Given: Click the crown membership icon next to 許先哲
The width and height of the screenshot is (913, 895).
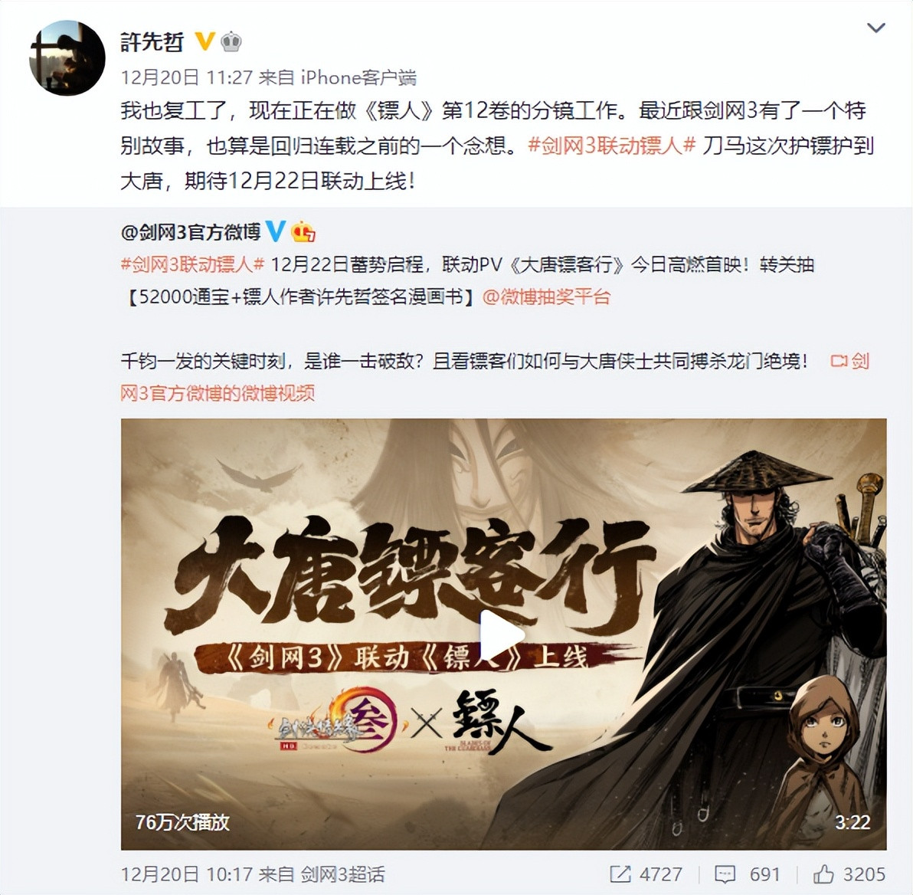Looking at the screenshot, I should (x=231, y=42).
